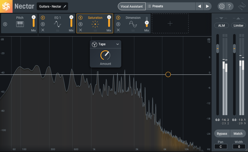Solo the Pitch module

(5, 24)
